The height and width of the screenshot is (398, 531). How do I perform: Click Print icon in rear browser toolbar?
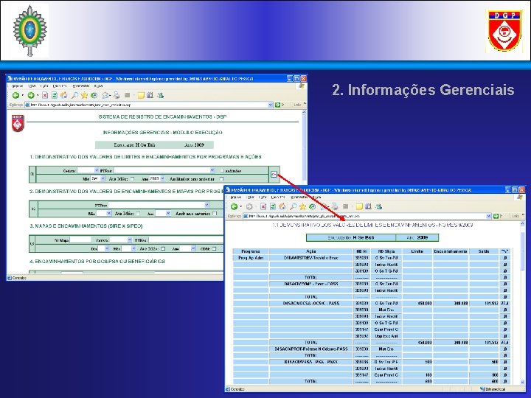point(117,95)
